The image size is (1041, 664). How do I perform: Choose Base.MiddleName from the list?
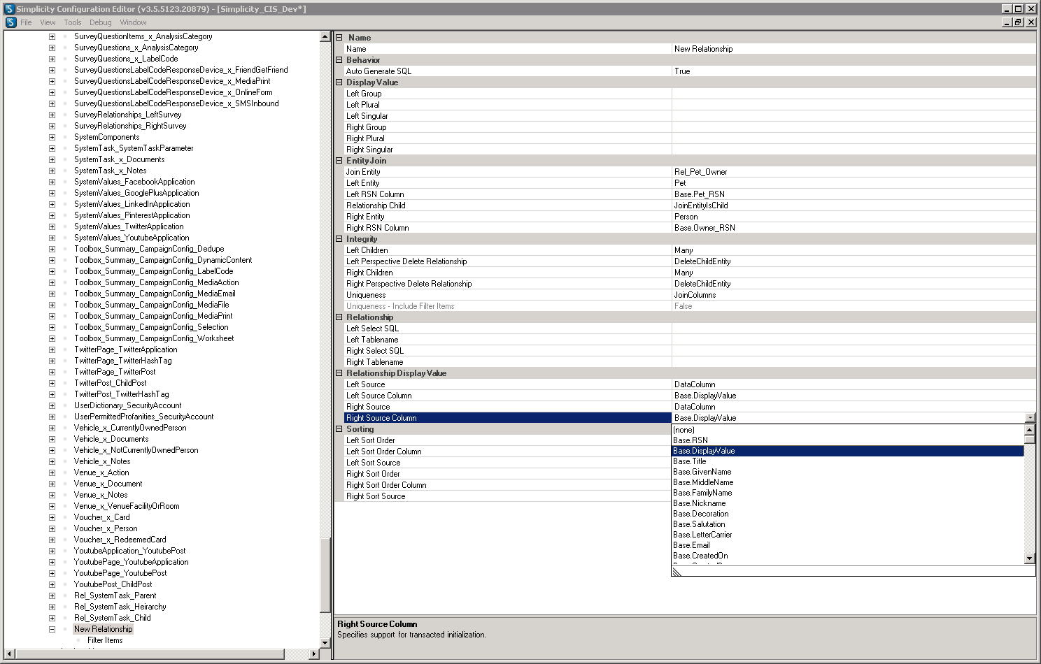(x=847, y=482)
